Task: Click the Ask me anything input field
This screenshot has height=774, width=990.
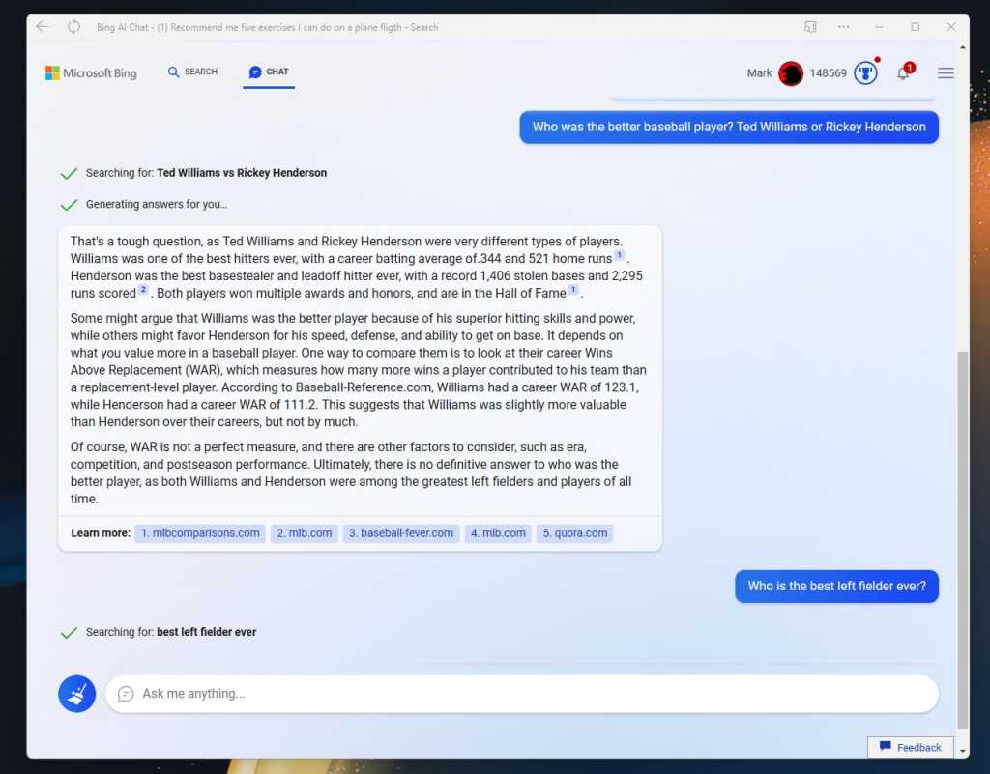Action: pos(522,693)
